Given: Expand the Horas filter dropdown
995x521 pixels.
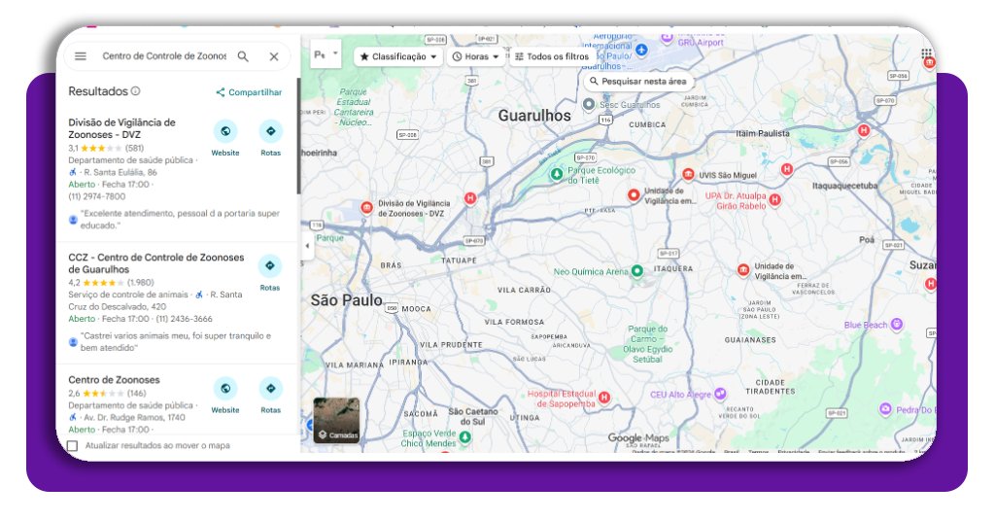Looking at the screenshot, I should coord(475,56).
